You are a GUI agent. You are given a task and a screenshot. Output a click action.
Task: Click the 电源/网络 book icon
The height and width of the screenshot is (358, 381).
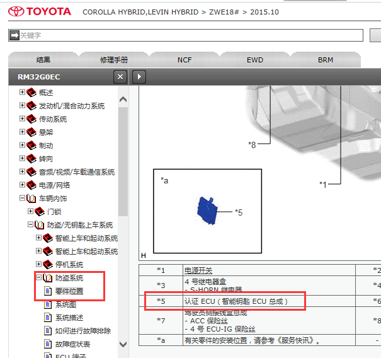(x=31, y=185)
